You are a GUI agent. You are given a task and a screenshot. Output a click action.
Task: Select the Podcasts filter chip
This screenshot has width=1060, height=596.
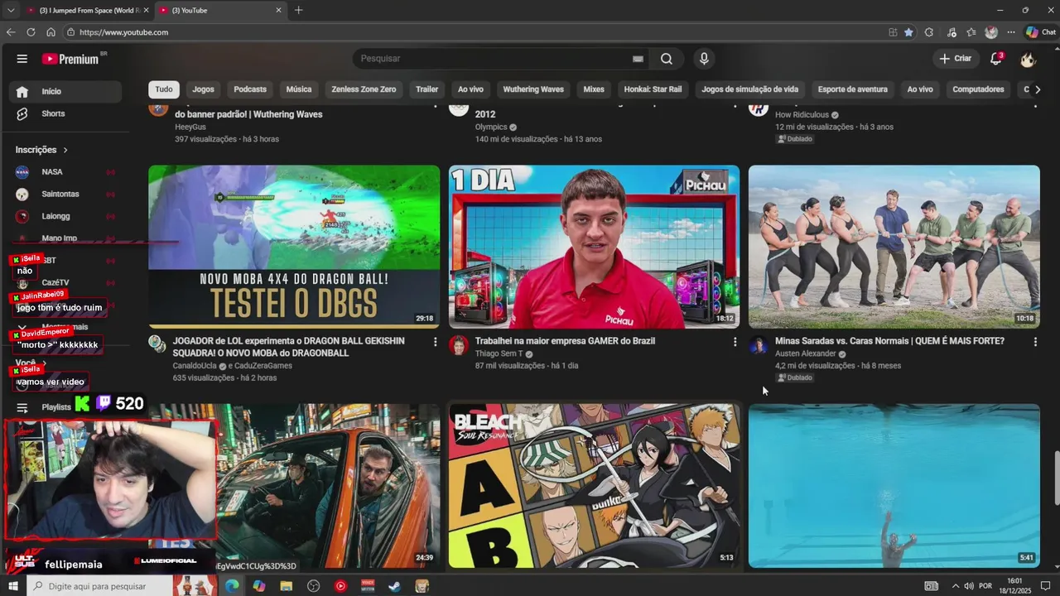click(250, 89)
